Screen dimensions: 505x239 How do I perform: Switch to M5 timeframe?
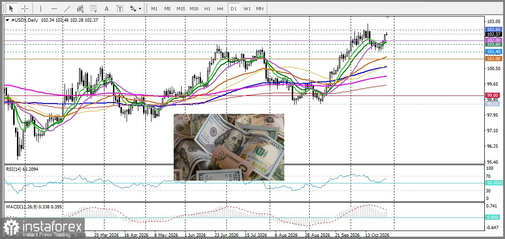168,8
